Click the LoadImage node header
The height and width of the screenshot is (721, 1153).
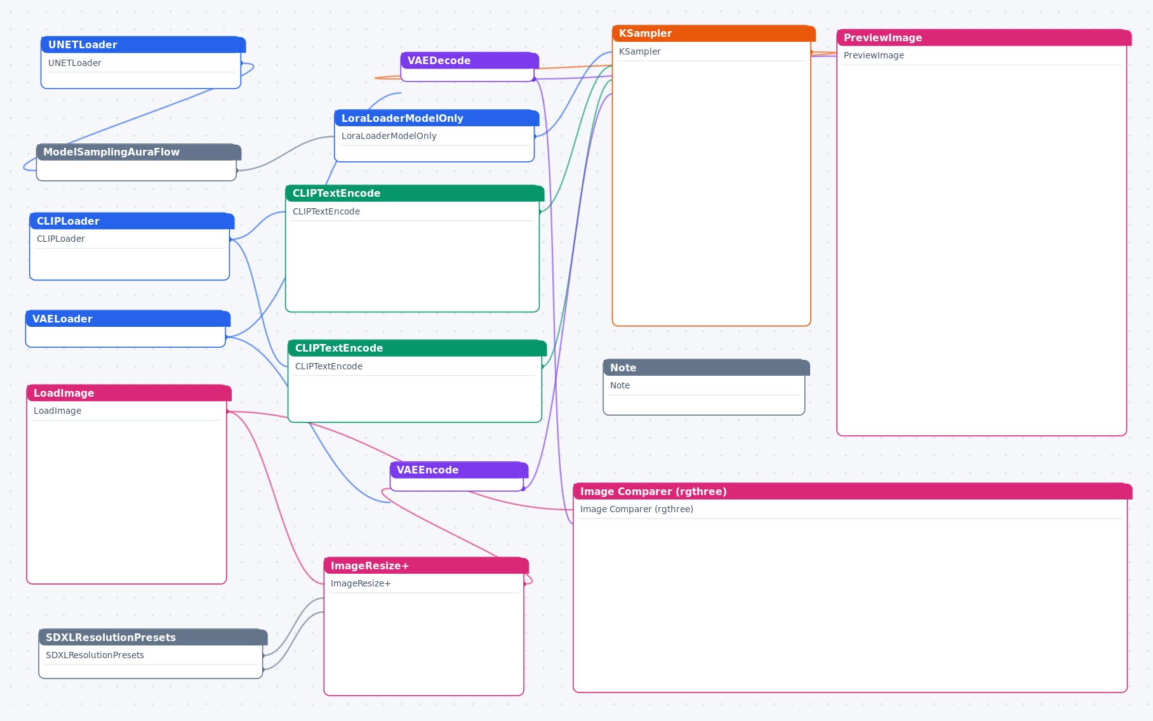pyautogui.click(x=129, y=393)
